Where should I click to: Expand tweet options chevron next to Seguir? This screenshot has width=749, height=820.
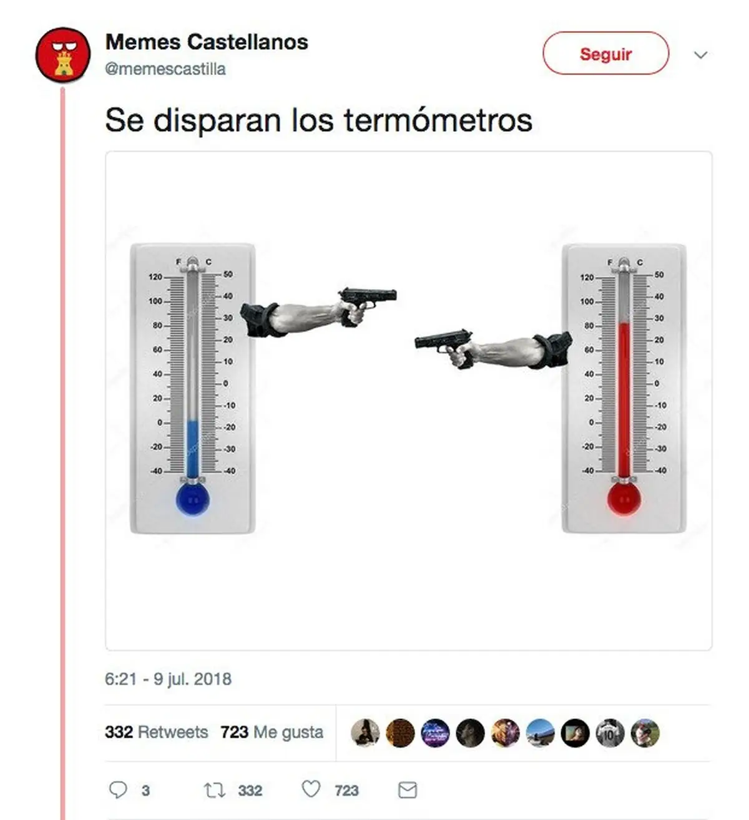pos(701,55)
